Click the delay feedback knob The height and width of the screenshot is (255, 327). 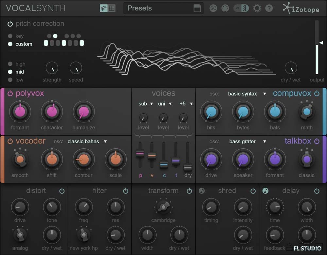[275, 235]
